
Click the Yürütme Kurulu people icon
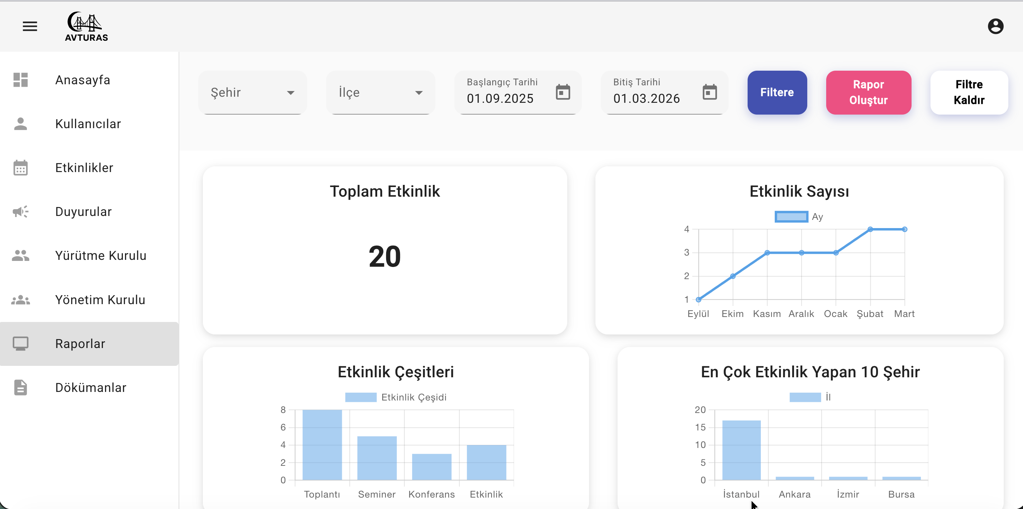20,256
